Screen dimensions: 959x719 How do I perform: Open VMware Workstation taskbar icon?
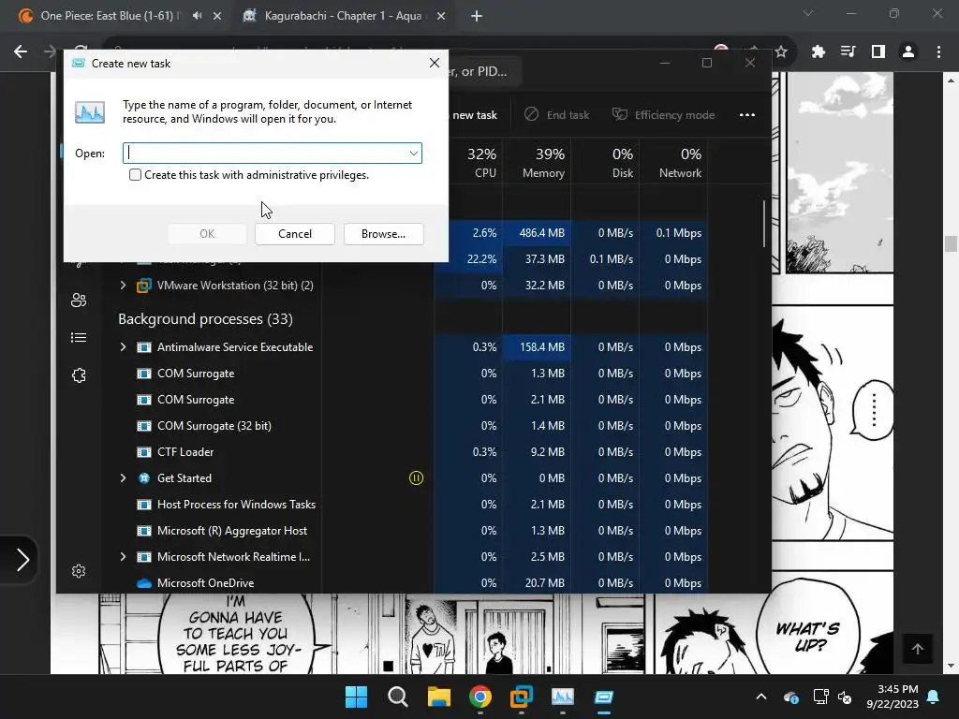tap(522, 697)
